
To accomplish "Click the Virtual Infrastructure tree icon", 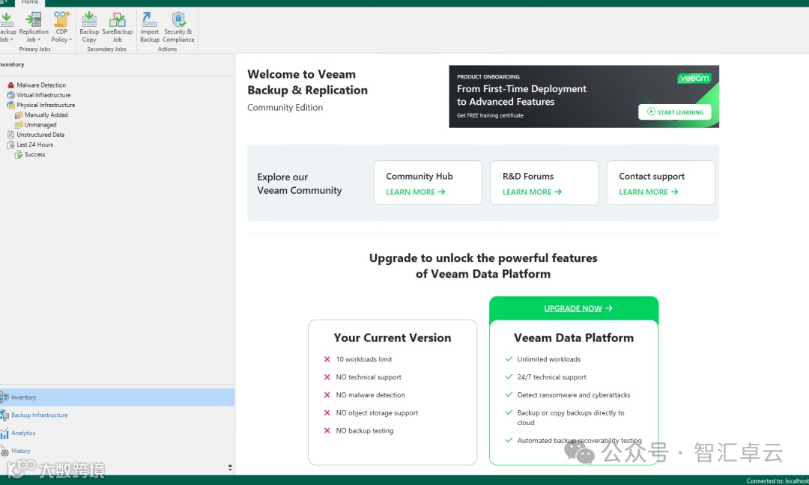I will tap(10, 95).
